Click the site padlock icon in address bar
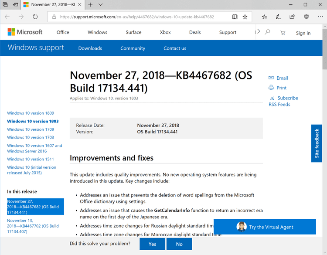 tap(54, 17)
